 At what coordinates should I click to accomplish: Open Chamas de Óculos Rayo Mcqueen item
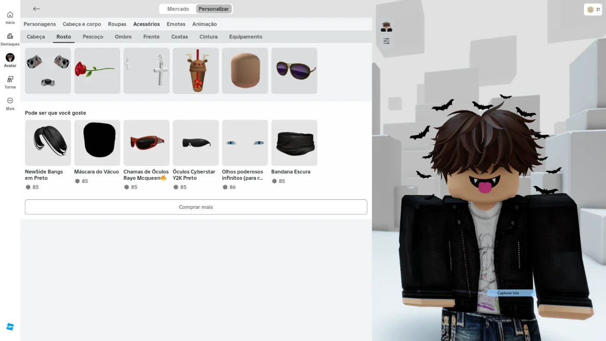(x=146, y=155)
